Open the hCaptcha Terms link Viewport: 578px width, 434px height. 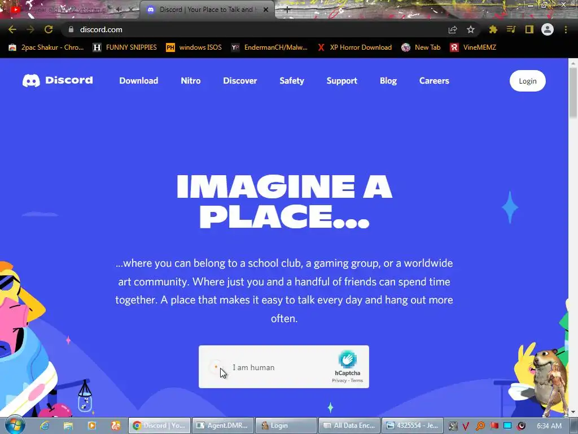[357, 380]
